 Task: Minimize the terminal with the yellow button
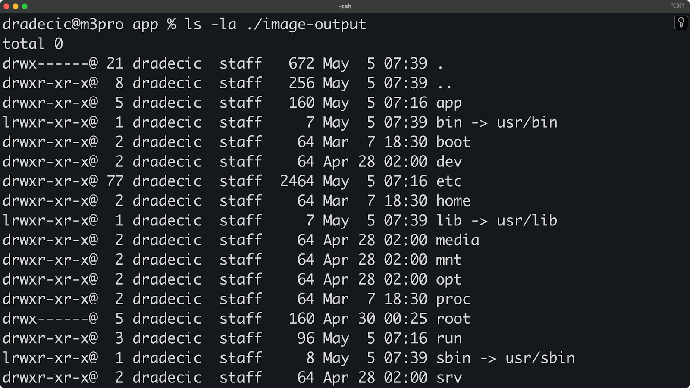pos(16,6)
